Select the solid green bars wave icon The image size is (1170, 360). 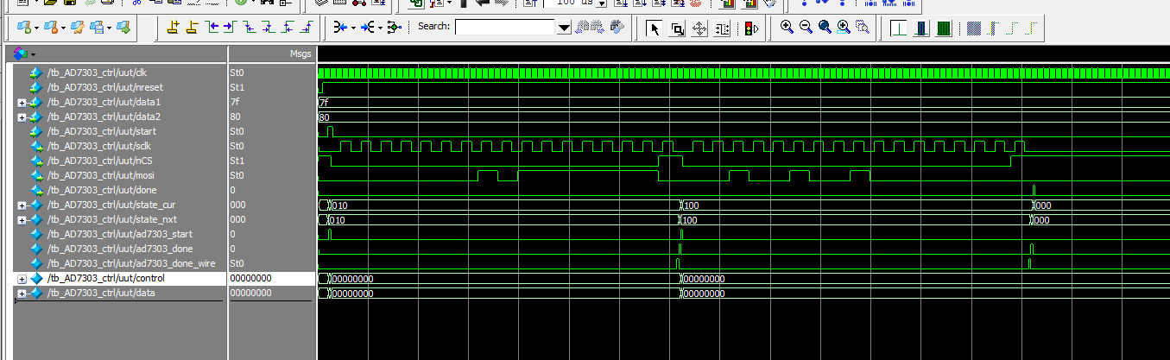coord(944,28)
